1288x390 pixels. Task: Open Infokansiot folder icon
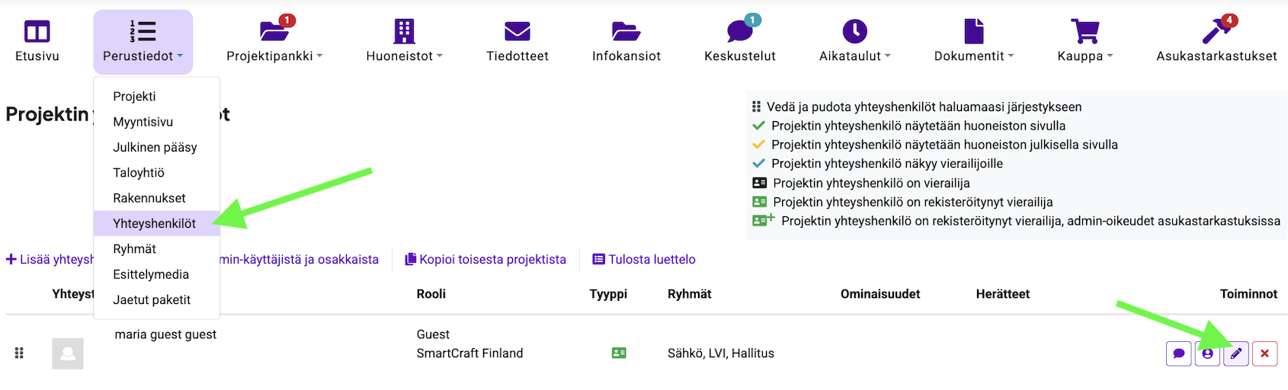[x=626, y=32]
